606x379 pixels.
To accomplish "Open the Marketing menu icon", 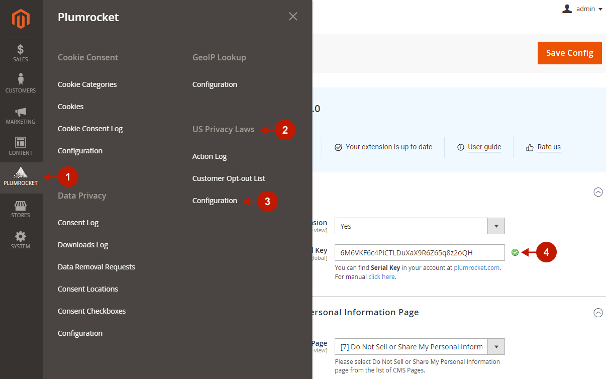I will click(21, 115).
